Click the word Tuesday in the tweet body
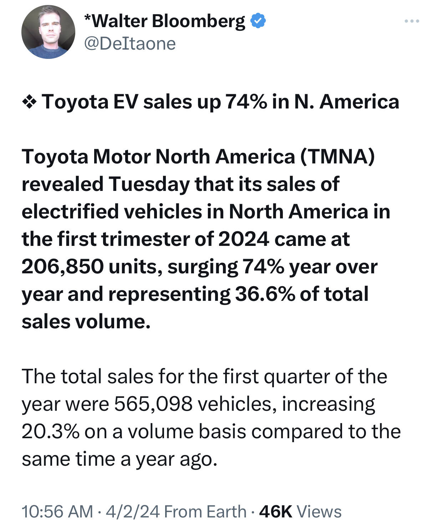The image size is (443, 526). click(149, 184)
